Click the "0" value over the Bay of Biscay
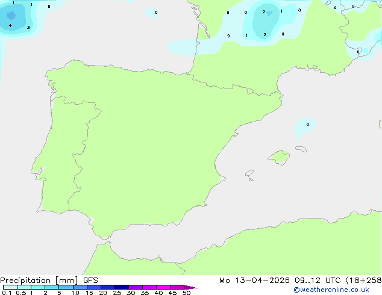382x295 pixels. pyautogui.click(x=156, y=13)
